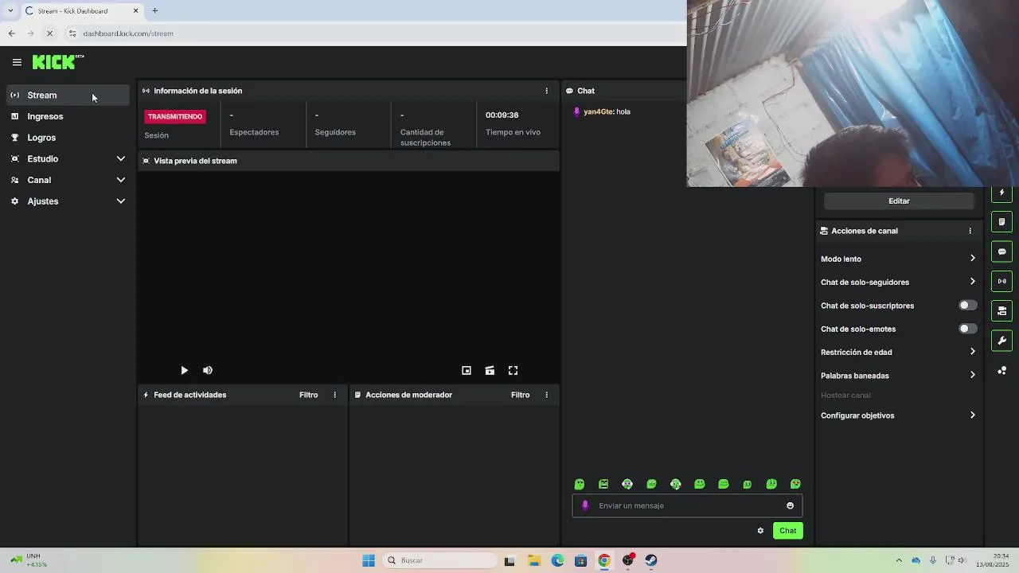
Task: Open Filtro for Acciones de moderador
Action: point(520,395)
